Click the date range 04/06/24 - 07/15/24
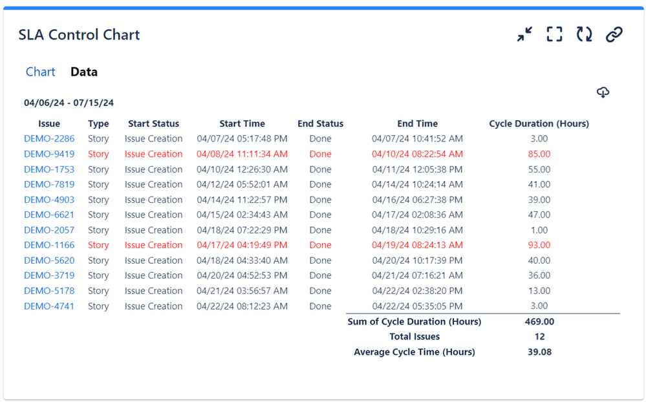This screenshot has width=646, height=402. [69, 103]
